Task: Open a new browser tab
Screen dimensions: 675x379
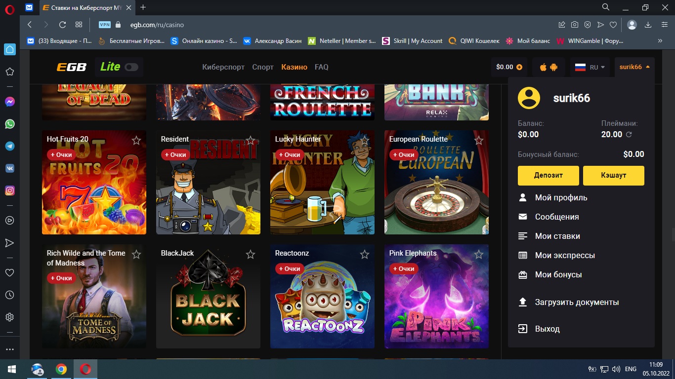Action: [x=143, y=7]
